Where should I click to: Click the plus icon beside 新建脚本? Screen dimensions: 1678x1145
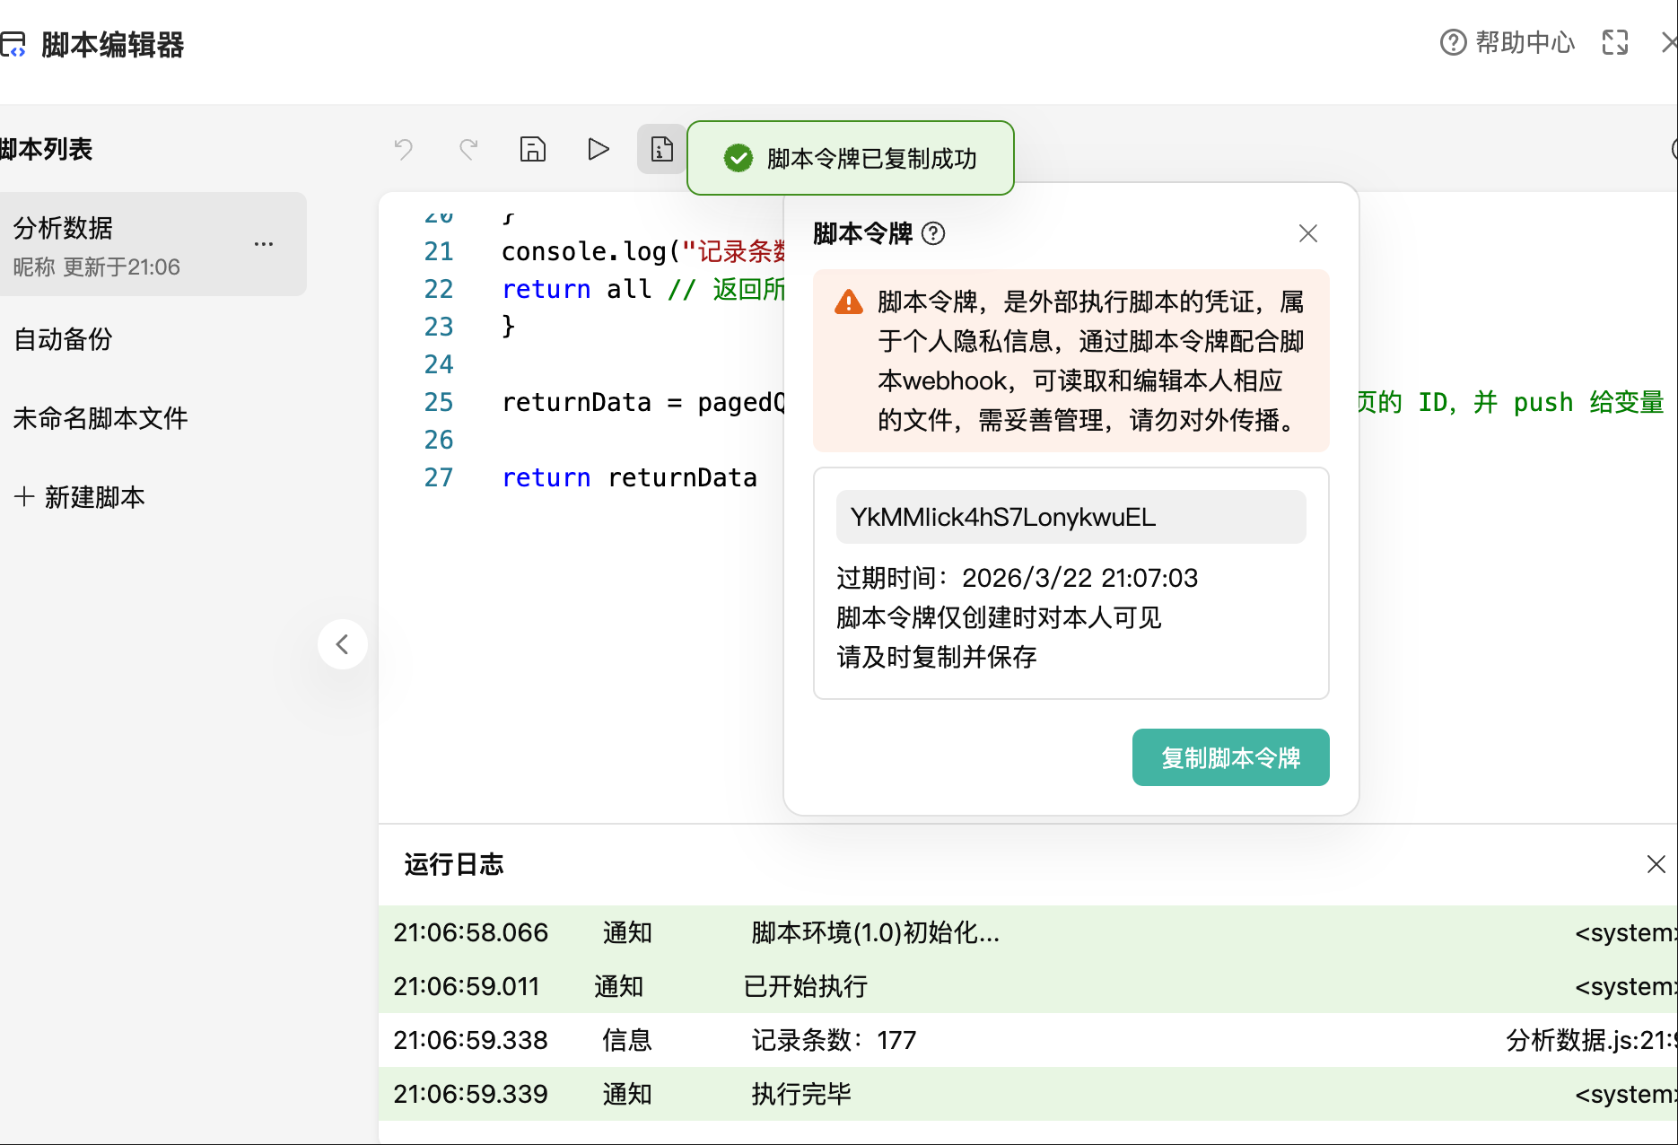24,496
